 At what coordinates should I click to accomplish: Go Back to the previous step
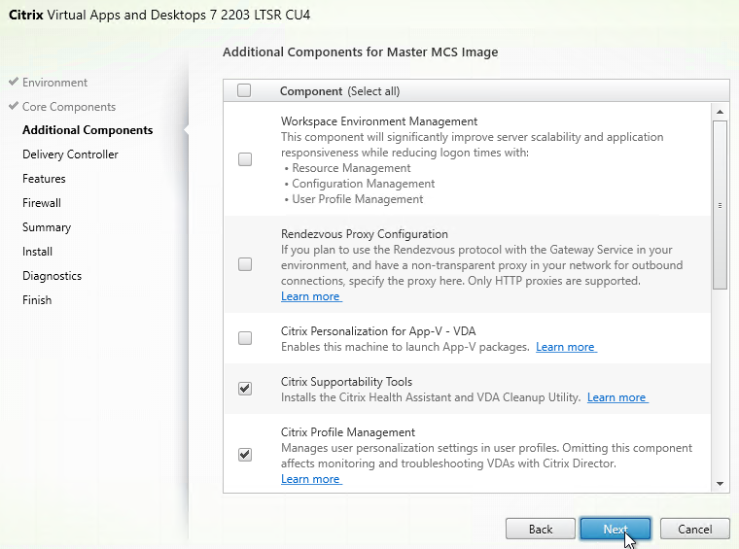(541, 530)
